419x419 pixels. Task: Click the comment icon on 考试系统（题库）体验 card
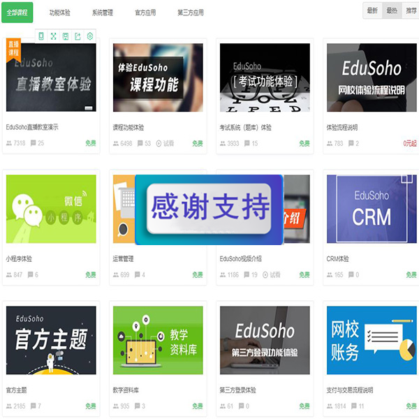pos(247,143)
